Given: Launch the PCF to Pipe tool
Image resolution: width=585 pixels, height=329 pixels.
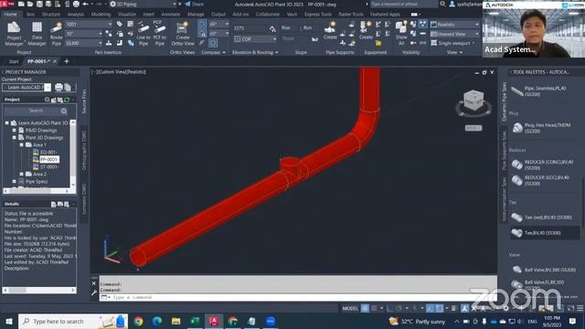Looking at the screenshot, I should tap(159, 34).
